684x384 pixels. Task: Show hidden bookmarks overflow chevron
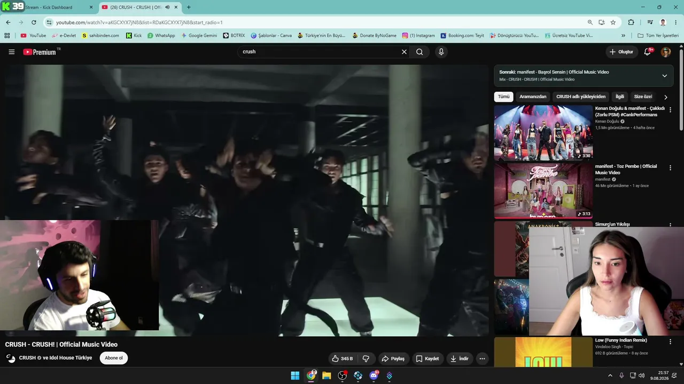(x=623, y=36)
